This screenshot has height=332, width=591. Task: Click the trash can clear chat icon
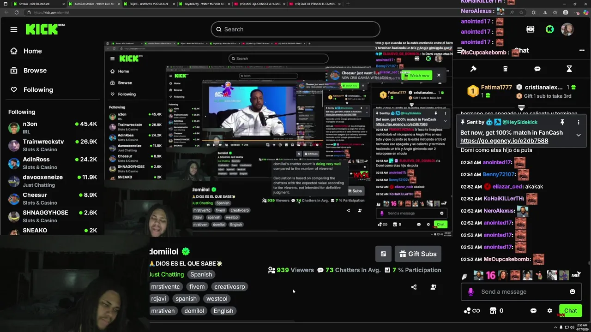(x=505, y=69)
